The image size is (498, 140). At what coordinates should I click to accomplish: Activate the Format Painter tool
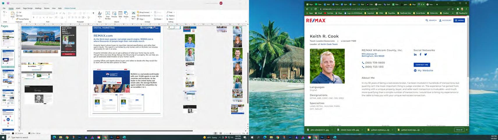[x=22, y=19]
